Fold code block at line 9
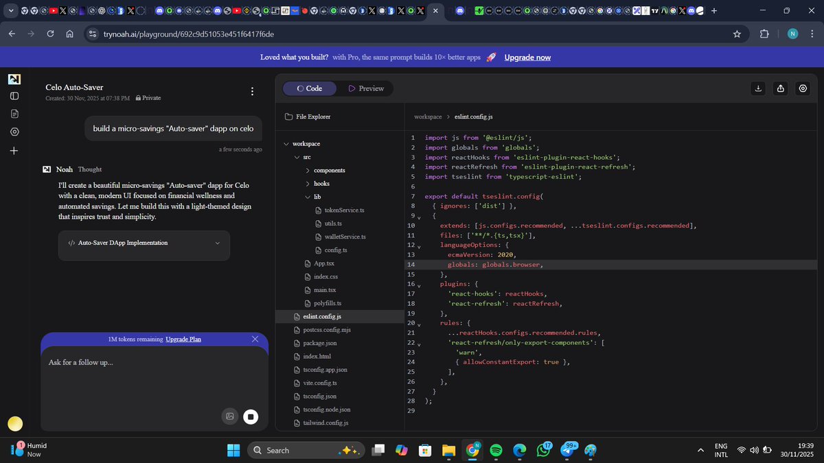Viewport: 824px width, 463px height. [419, 217]
